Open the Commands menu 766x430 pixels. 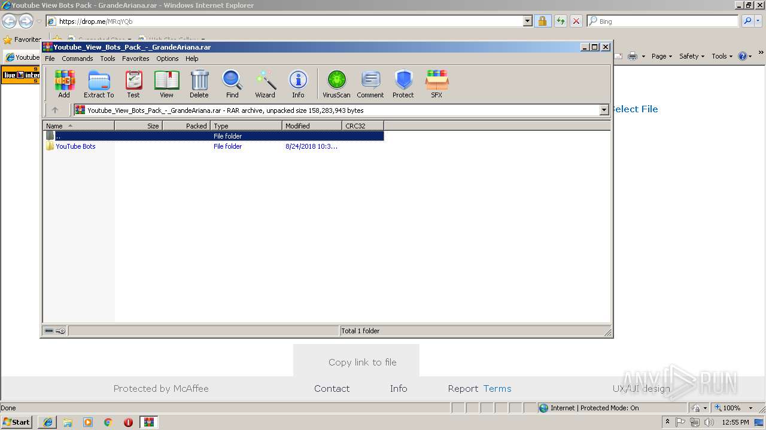pos(77,59)
